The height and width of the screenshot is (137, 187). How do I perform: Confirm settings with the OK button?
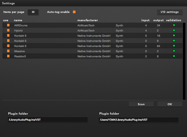170,104
